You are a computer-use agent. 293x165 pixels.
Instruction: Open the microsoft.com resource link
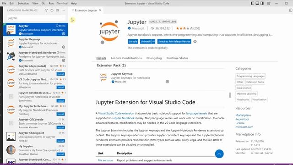[x=244, y=127]
